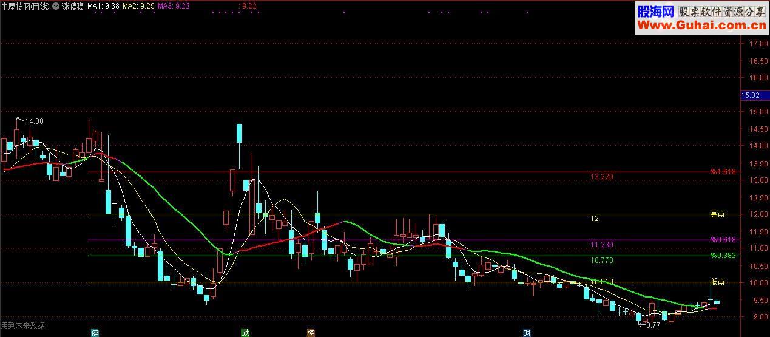The image size is (770, 337).
Task: Click the 8.77 low price annotation
Action: coord(653,325)
